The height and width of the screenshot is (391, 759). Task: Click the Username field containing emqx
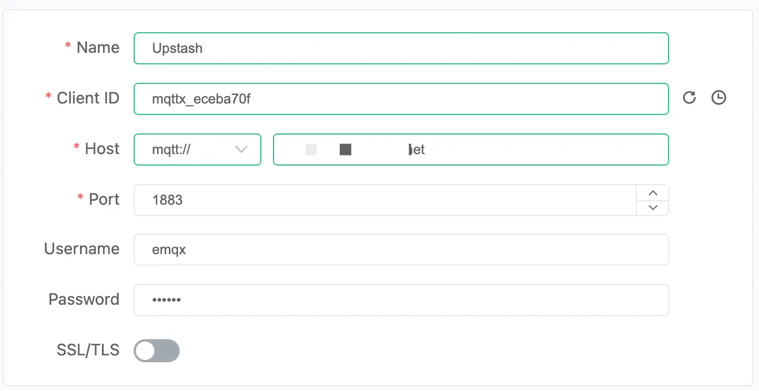pyautogui.click(x=401, y=250)
